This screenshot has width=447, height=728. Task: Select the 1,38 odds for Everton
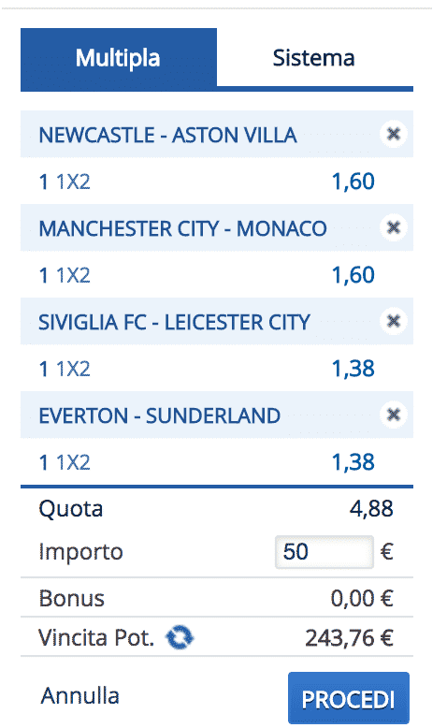tap(353, 462)
